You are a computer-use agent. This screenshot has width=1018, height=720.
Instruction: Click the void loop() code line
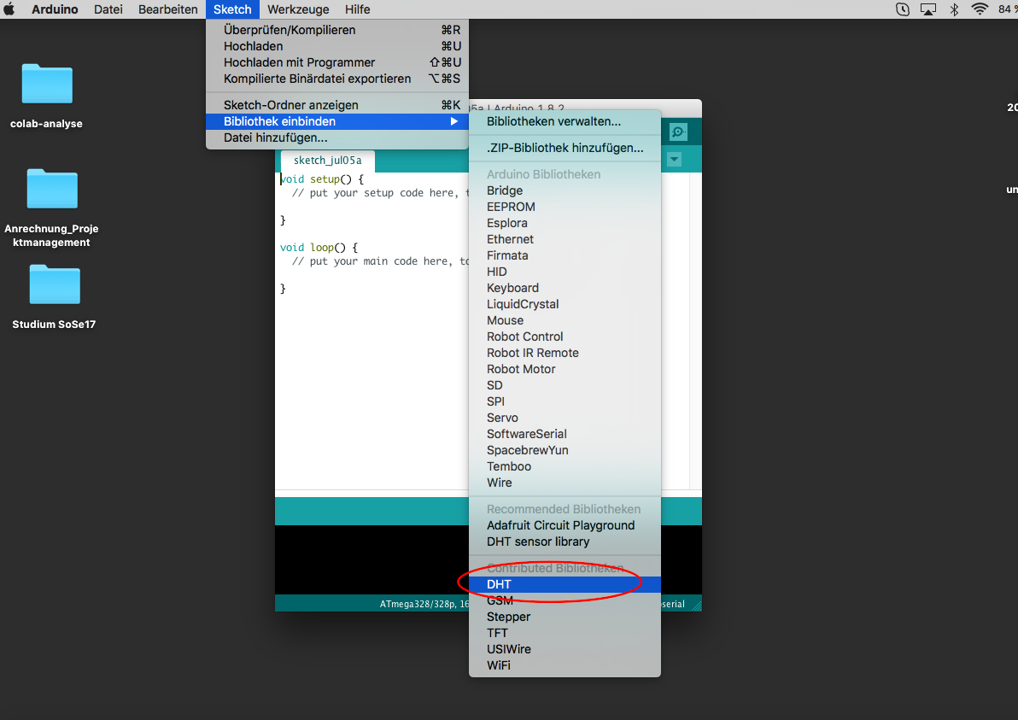coord(319,248)
